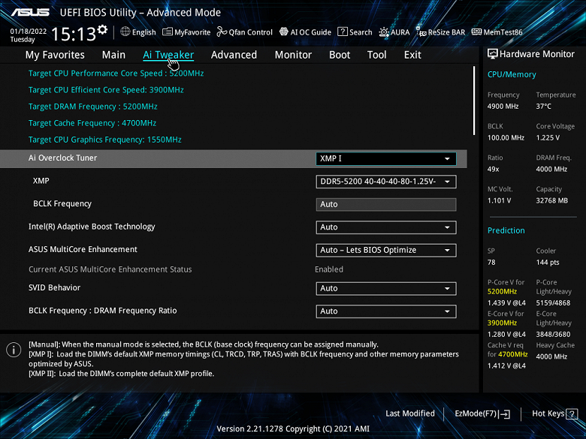Viewport: 586px width, 439px height.
Task: Click the AI OC Guide label
Action: (311, 32)
